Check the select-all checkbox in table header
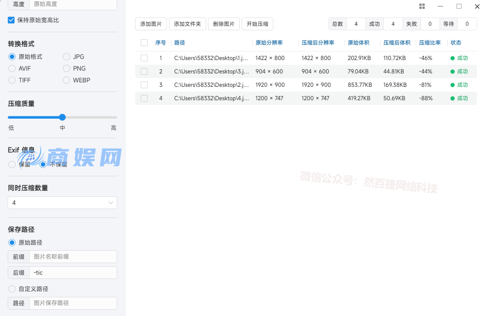 pos(144,43)
